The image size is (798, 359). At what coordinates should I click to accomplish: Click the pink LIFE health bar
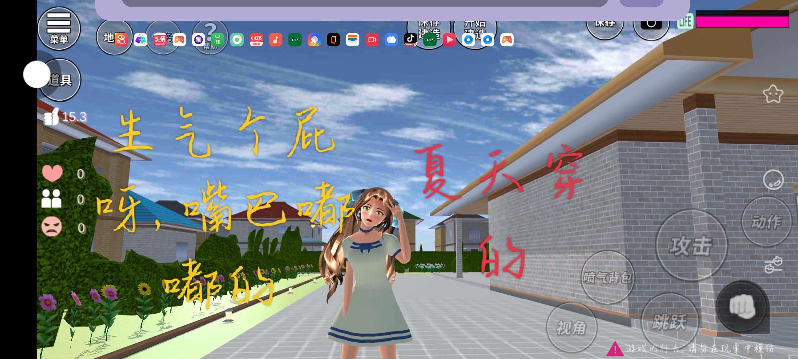(742, 22)
